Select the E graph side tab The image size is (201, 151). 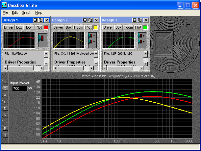click(x=5, y=102)
